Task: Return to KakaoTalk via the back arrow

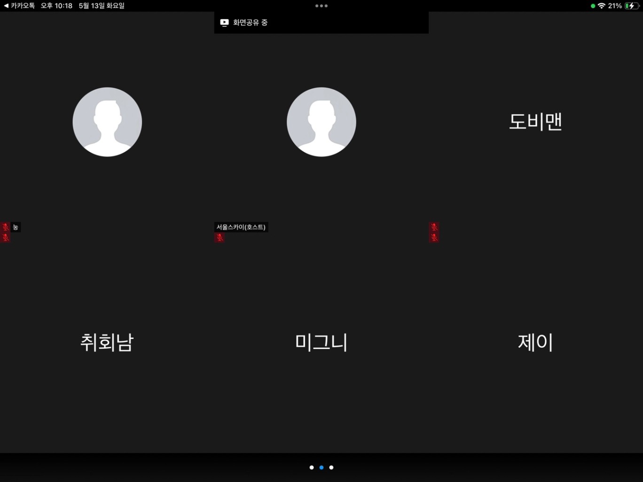Action: tap(19, 6)
